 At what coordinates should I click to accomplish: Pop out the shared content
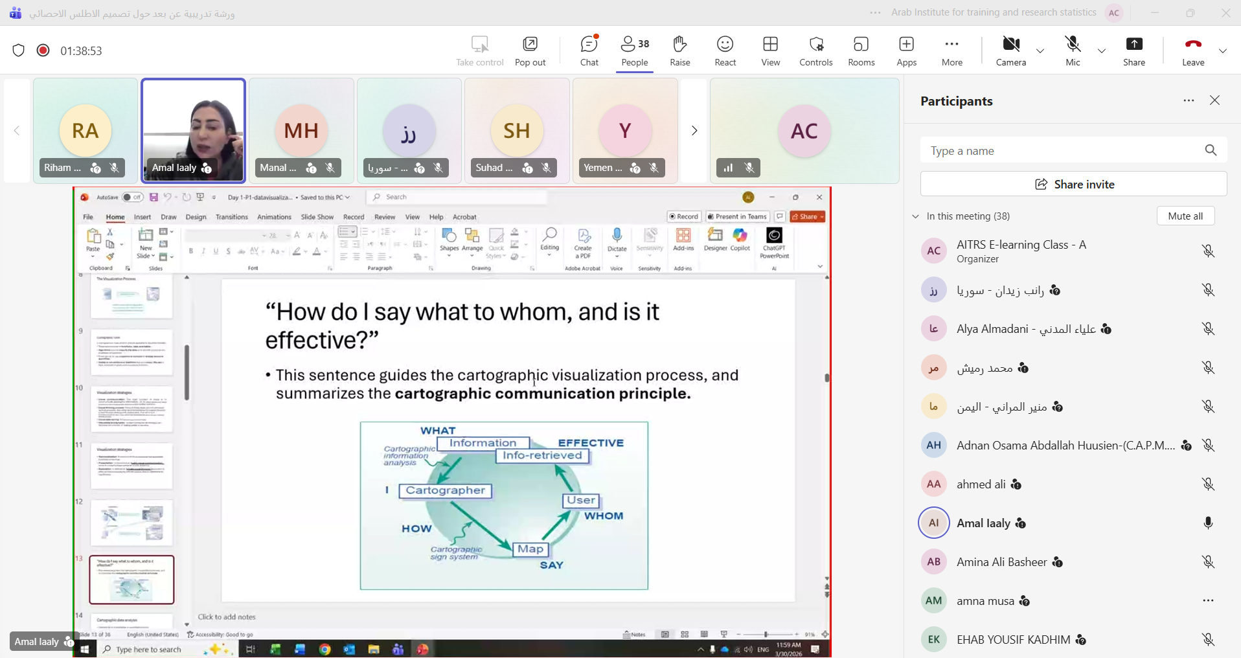(x=530, y=51)
